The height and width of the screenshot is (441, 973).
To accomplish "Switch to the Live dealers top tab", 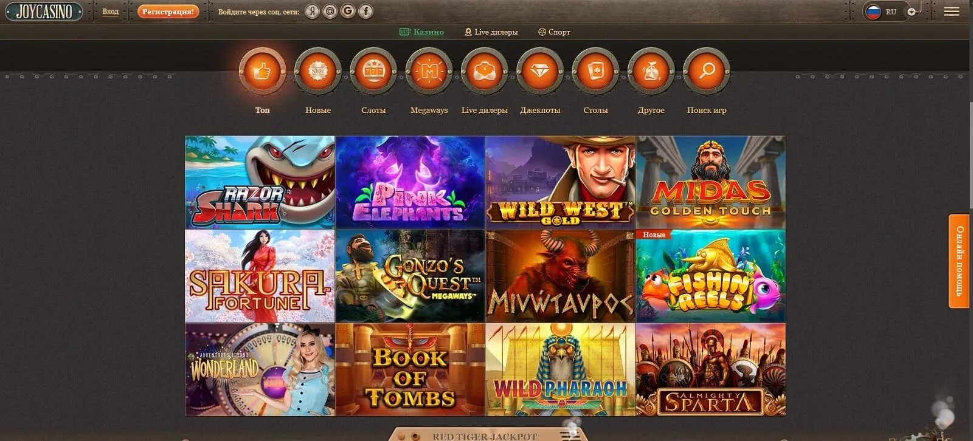I will (x=491, y=32).
